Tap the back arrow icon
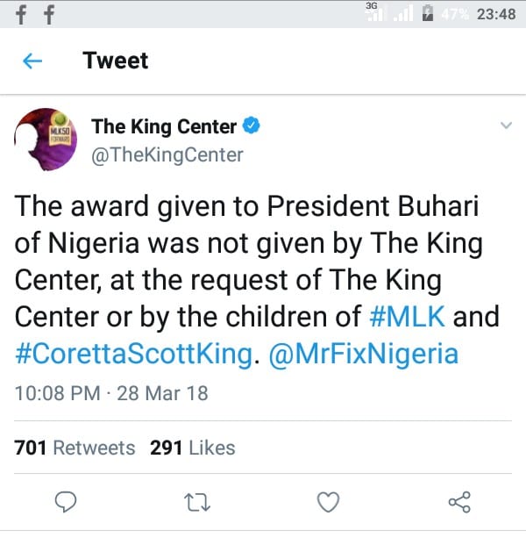This screenshot has height=538, width=526. [32, 61]
